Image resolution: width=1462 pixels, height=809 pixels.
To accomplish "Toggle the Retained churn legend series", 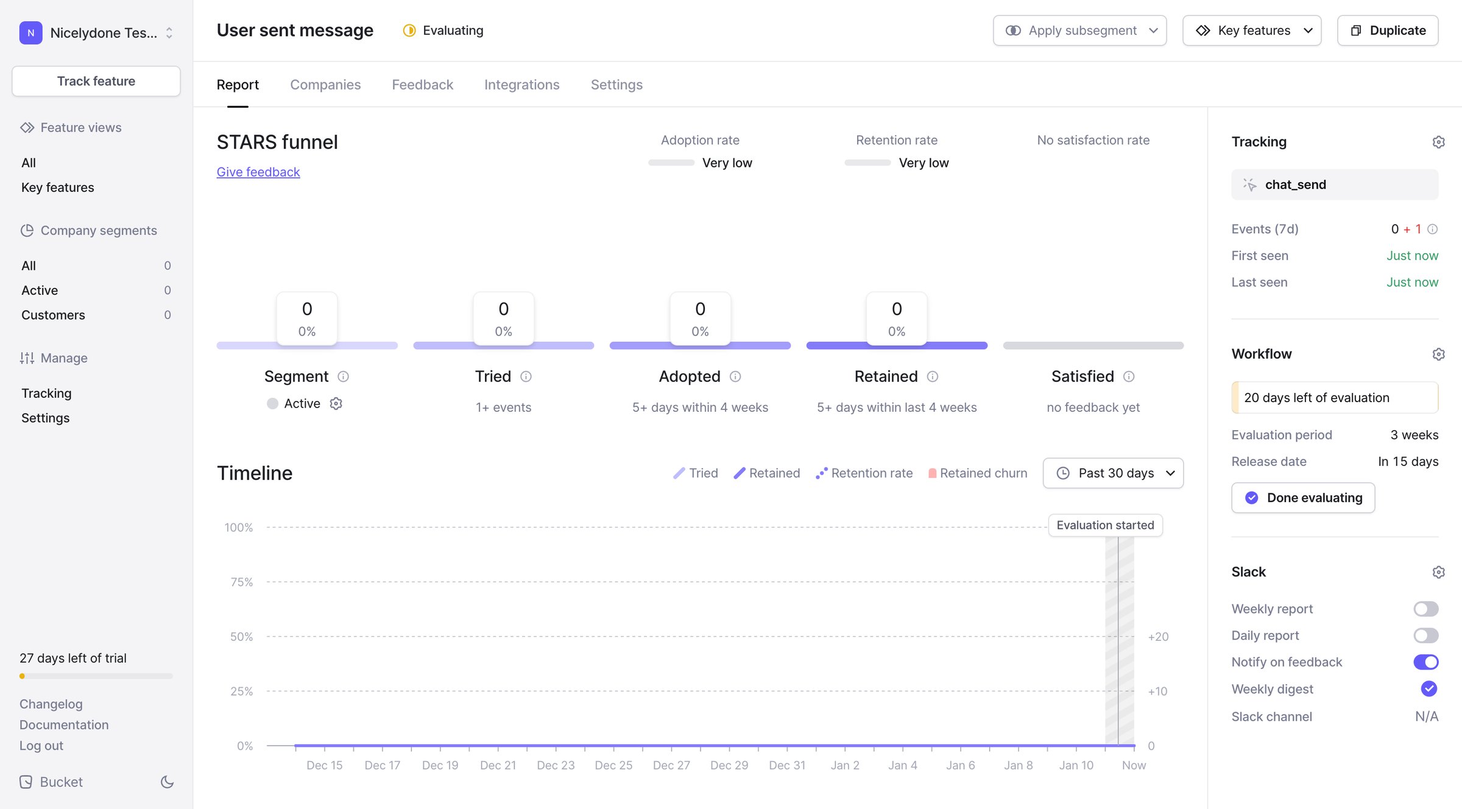I will point(978,473).
